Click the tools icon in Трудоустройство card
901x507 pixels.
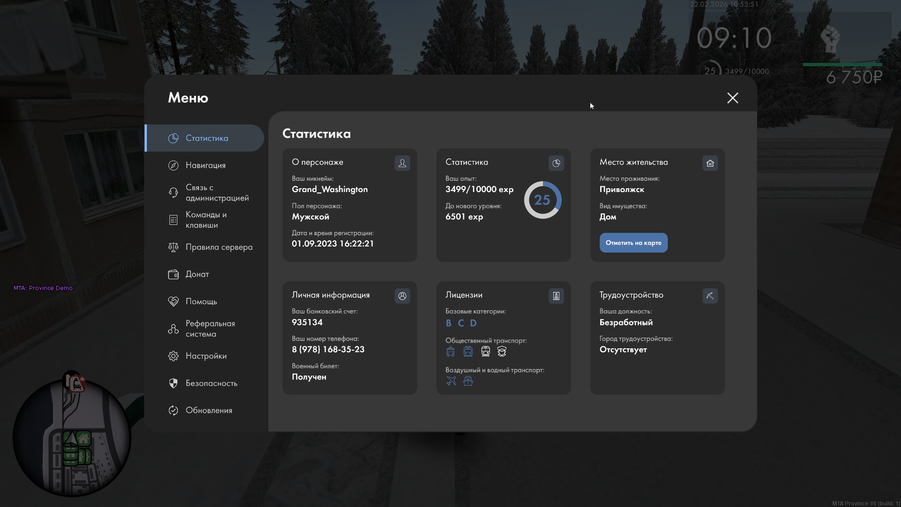tap(710, 296)
